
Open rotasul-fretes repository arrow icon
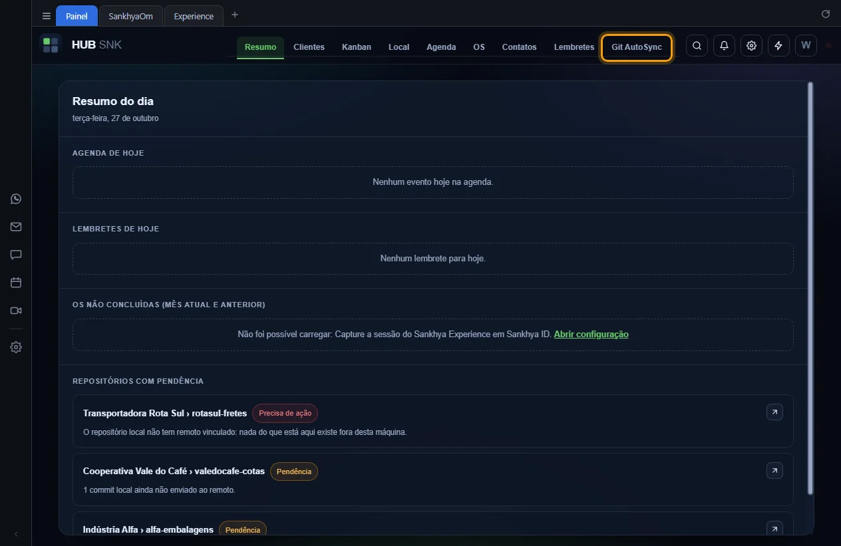click(x=774, y=412)
